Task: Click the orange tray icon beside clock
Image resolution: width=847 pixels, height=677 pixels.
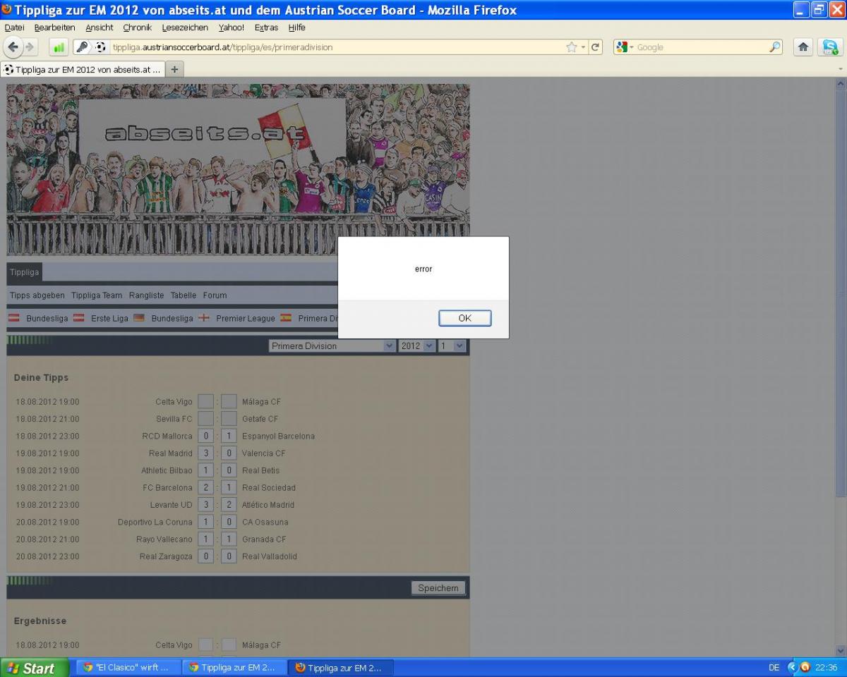Action: 805,667
